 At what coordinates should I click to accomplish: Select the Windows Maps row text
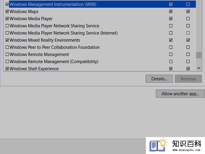point(24,12)
